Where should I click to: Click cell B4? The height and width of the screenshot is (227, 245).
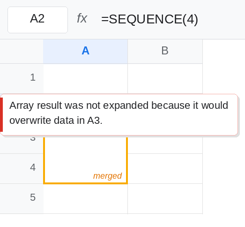tap(165, 169)
